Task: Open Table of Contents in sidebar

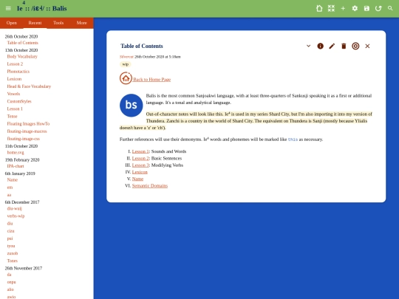Action: pos(23,43)
